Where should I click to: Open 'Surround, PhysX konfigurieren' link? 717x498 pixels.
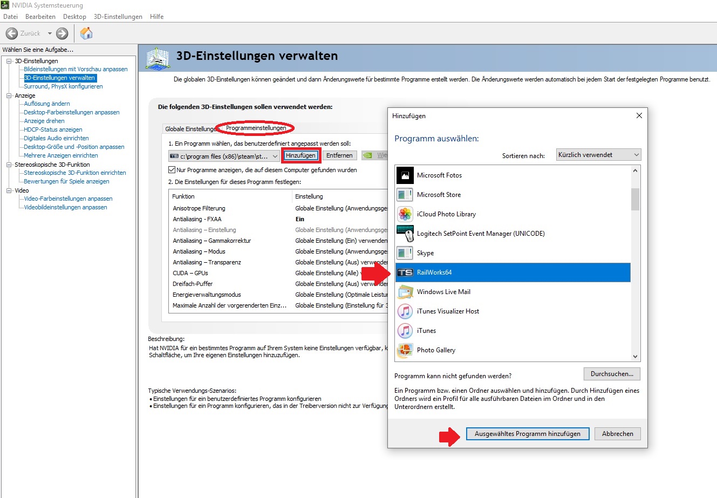tap(63, 86)
